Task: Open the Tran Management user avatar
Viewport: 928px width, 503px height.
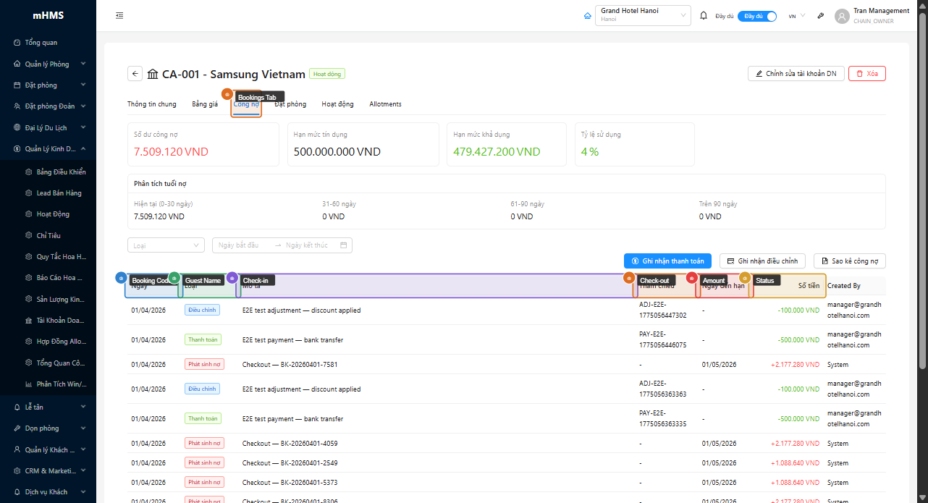Action: pyautogui.click(x=842, y=16)
